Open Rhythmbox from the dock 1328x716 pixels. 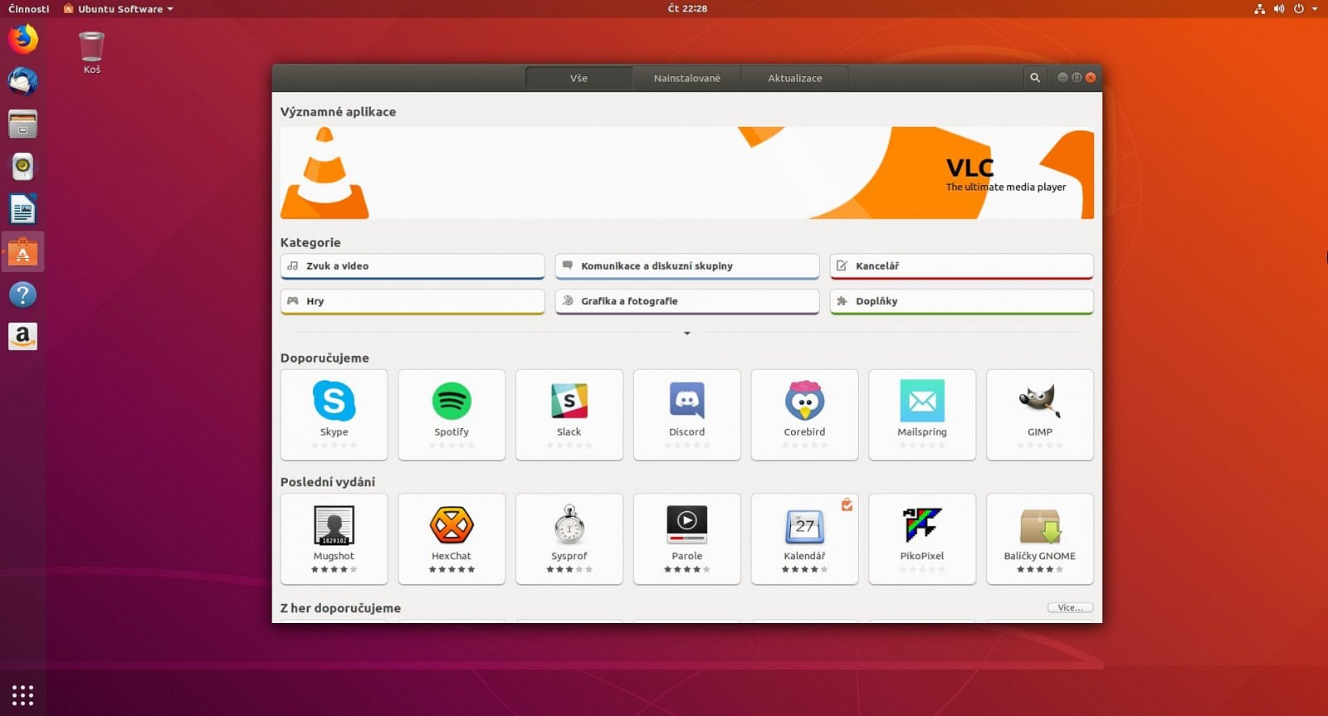22,167
